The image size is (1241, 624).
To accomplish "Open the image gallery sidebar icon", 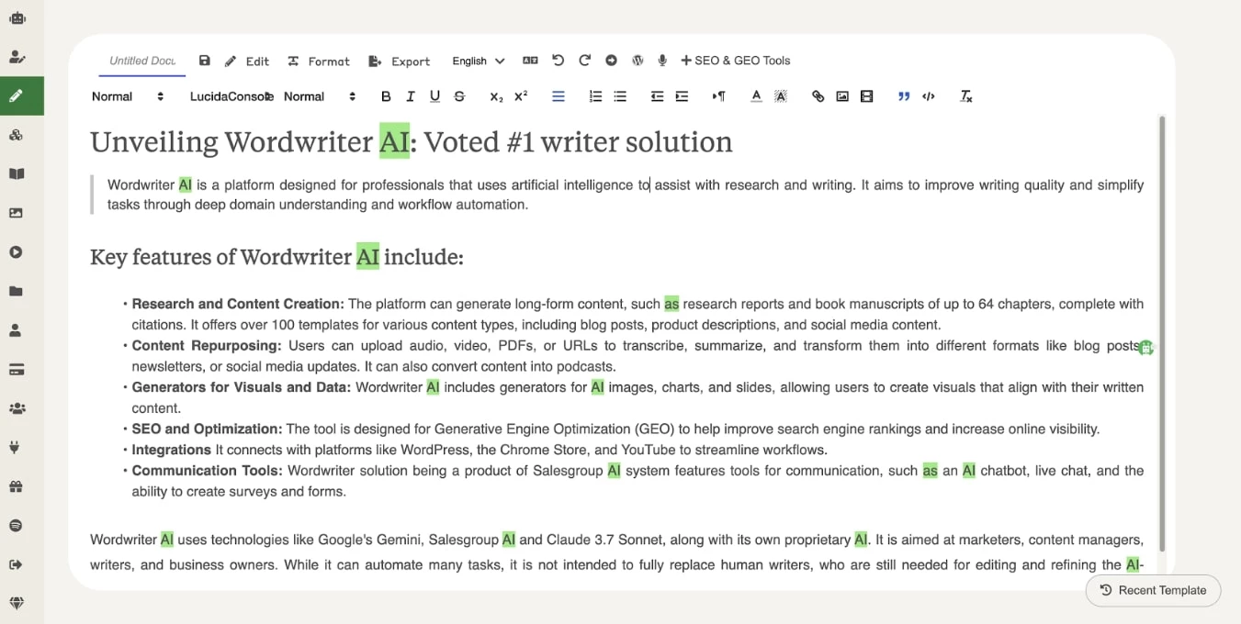I will tap(17, 213).
